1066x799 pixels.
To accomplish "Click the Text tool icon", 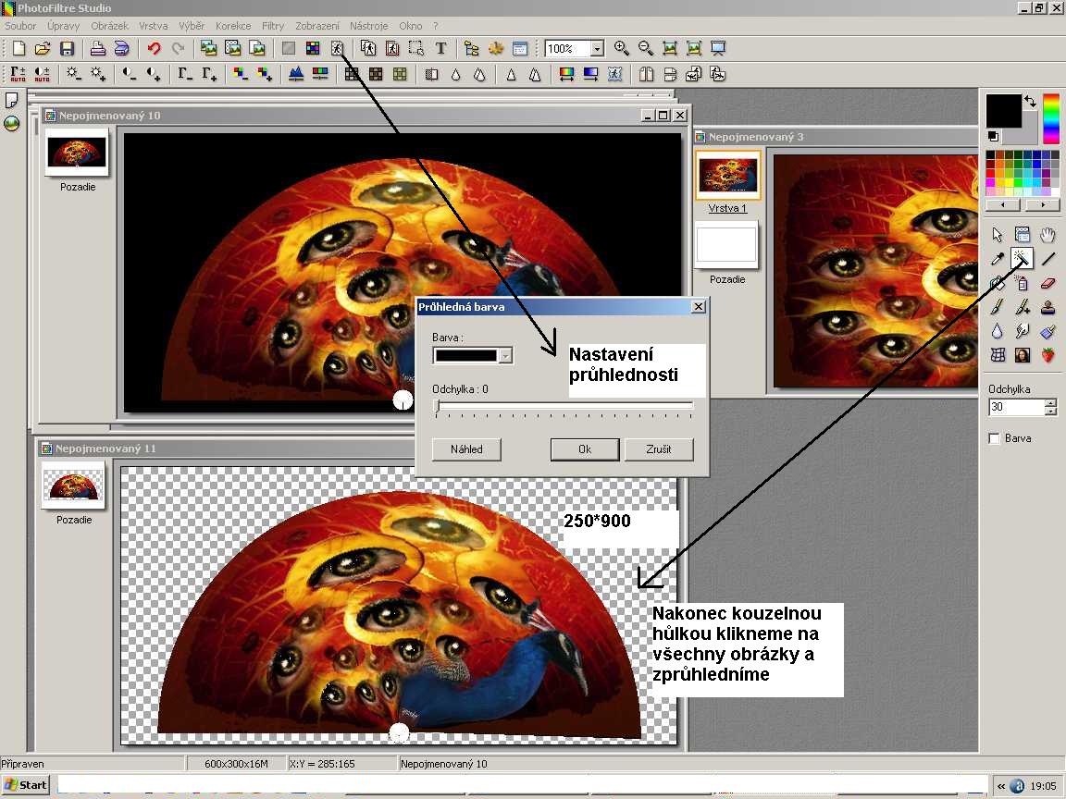I will point(440,48).
